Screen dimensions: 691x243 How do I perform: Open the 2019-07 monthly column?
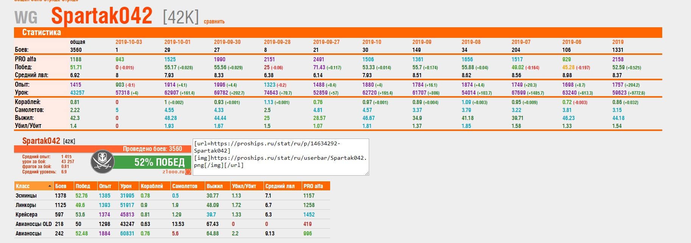click(x=521, y=42)
